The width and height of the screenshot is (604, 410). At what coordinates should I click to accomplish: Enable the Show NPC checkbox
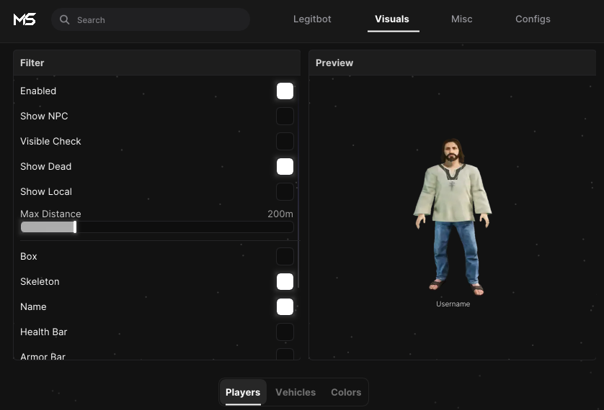(x=285, y=116)
